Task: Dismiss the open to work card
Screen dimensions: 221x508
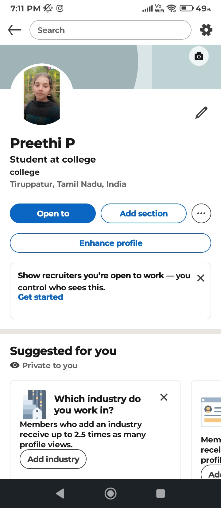Action: (201, 278)
